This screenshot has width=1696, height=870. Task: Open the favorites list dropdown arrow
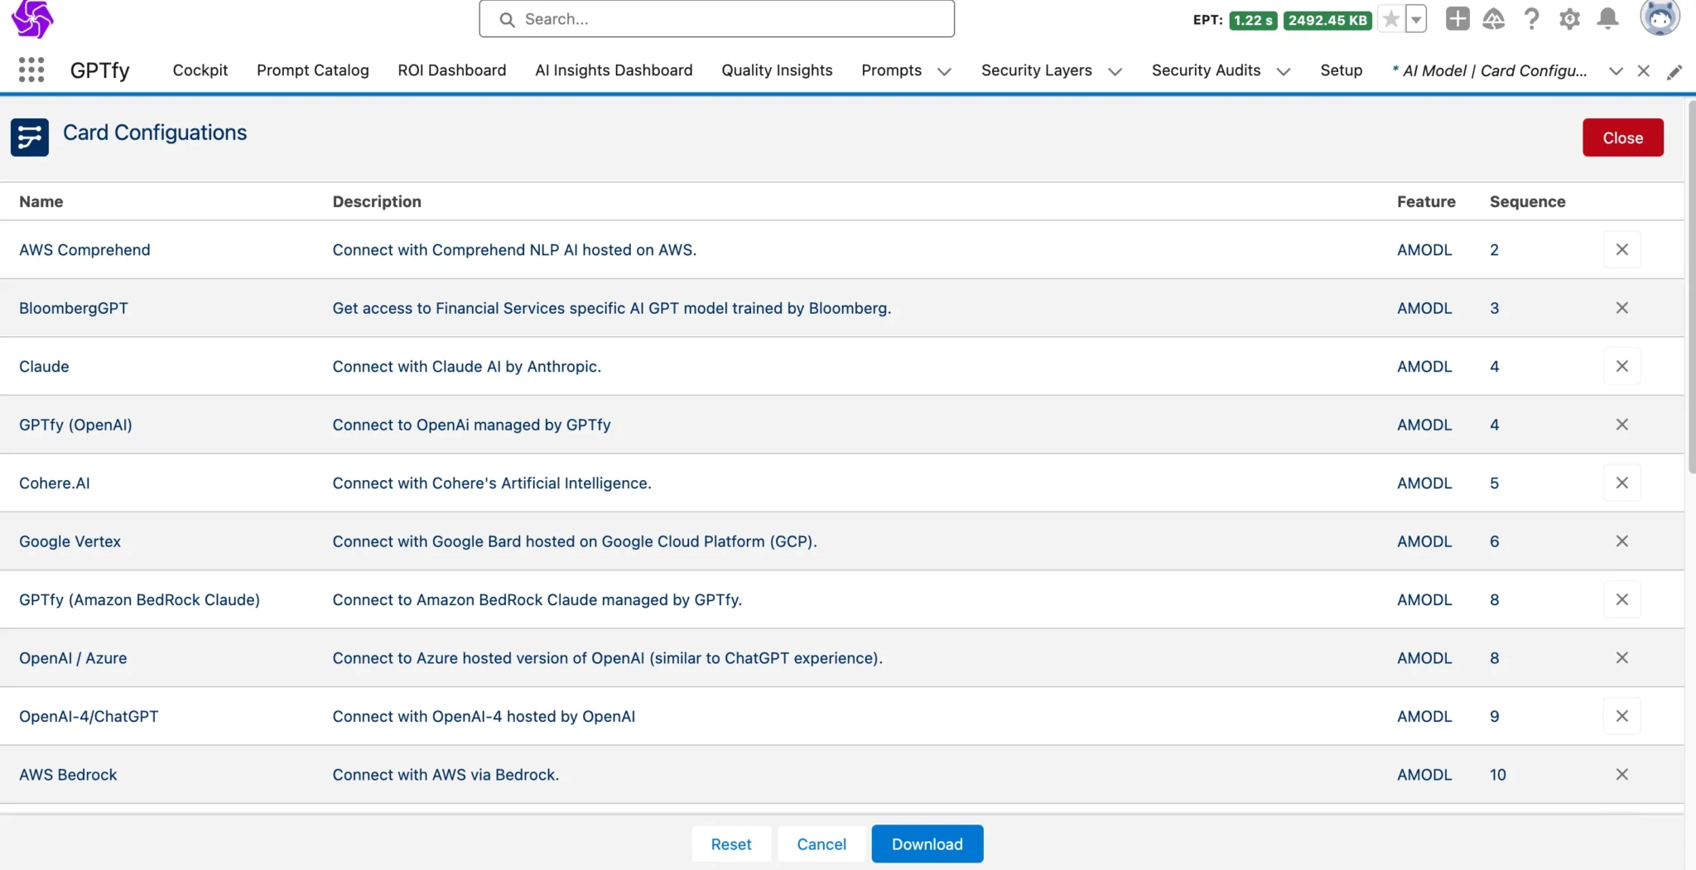tap(1416, 19)
